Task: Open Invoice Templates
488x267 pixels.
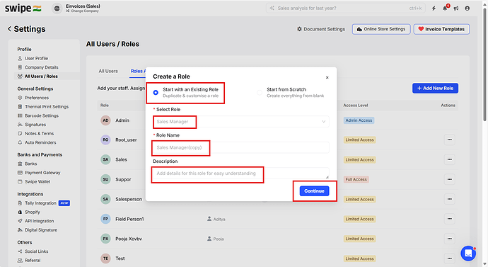Action: (x=441, y=29)
